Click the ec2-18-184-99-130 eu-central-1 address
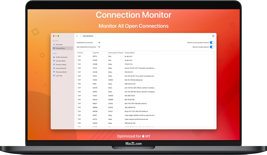The image size is (267, 155). coord(140,92)
